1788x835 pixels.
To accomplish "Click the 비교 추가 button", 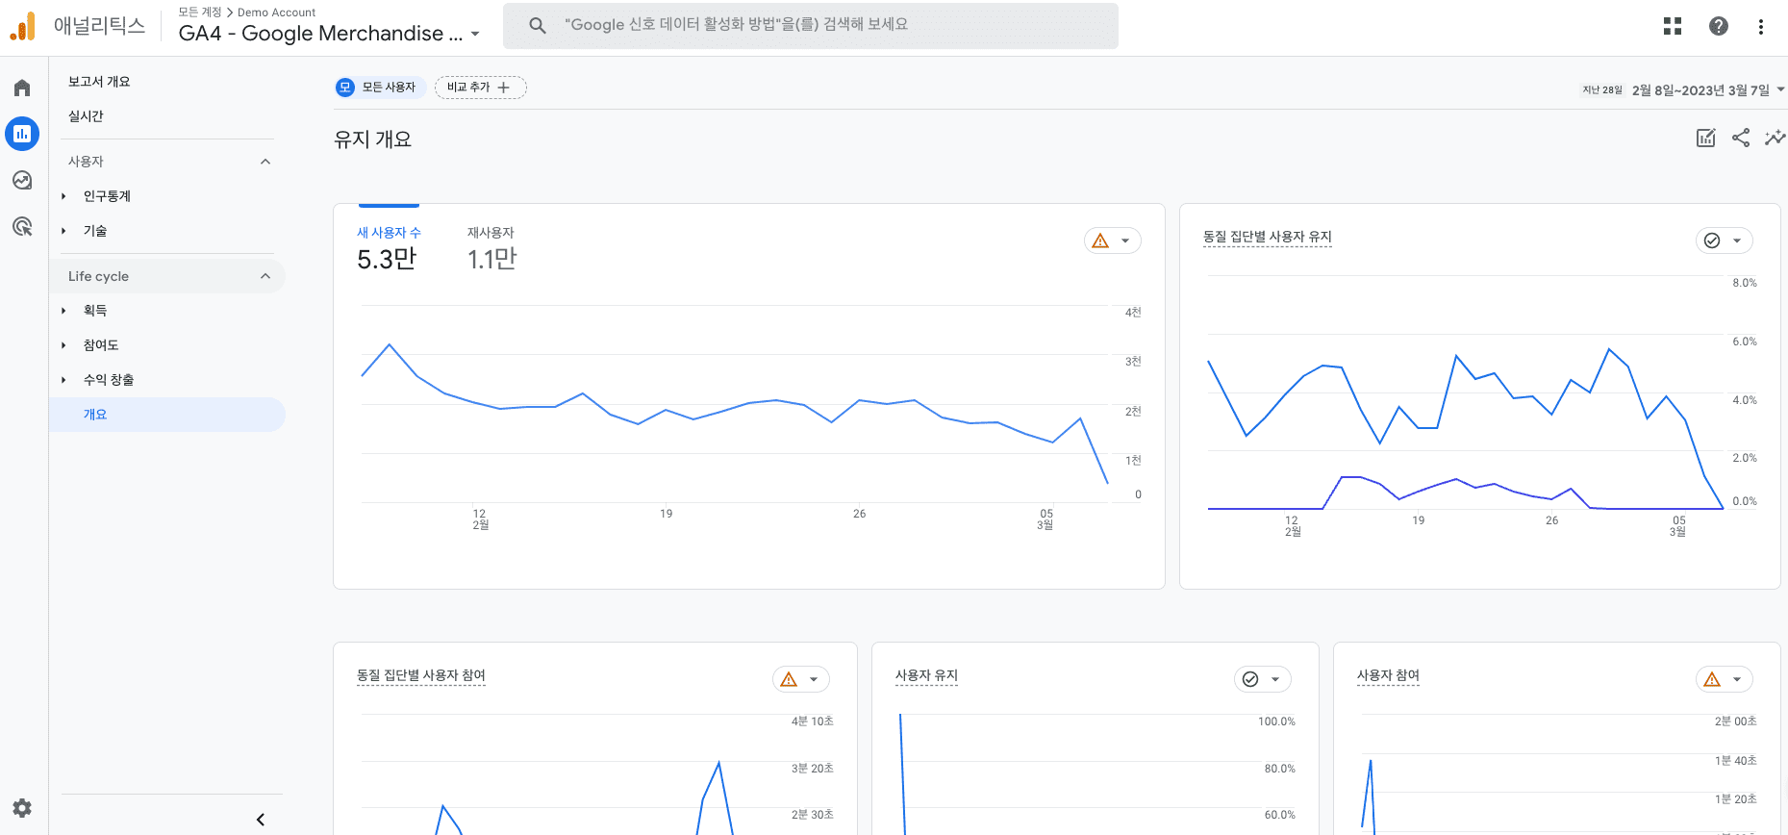I will tap(480, 88).
